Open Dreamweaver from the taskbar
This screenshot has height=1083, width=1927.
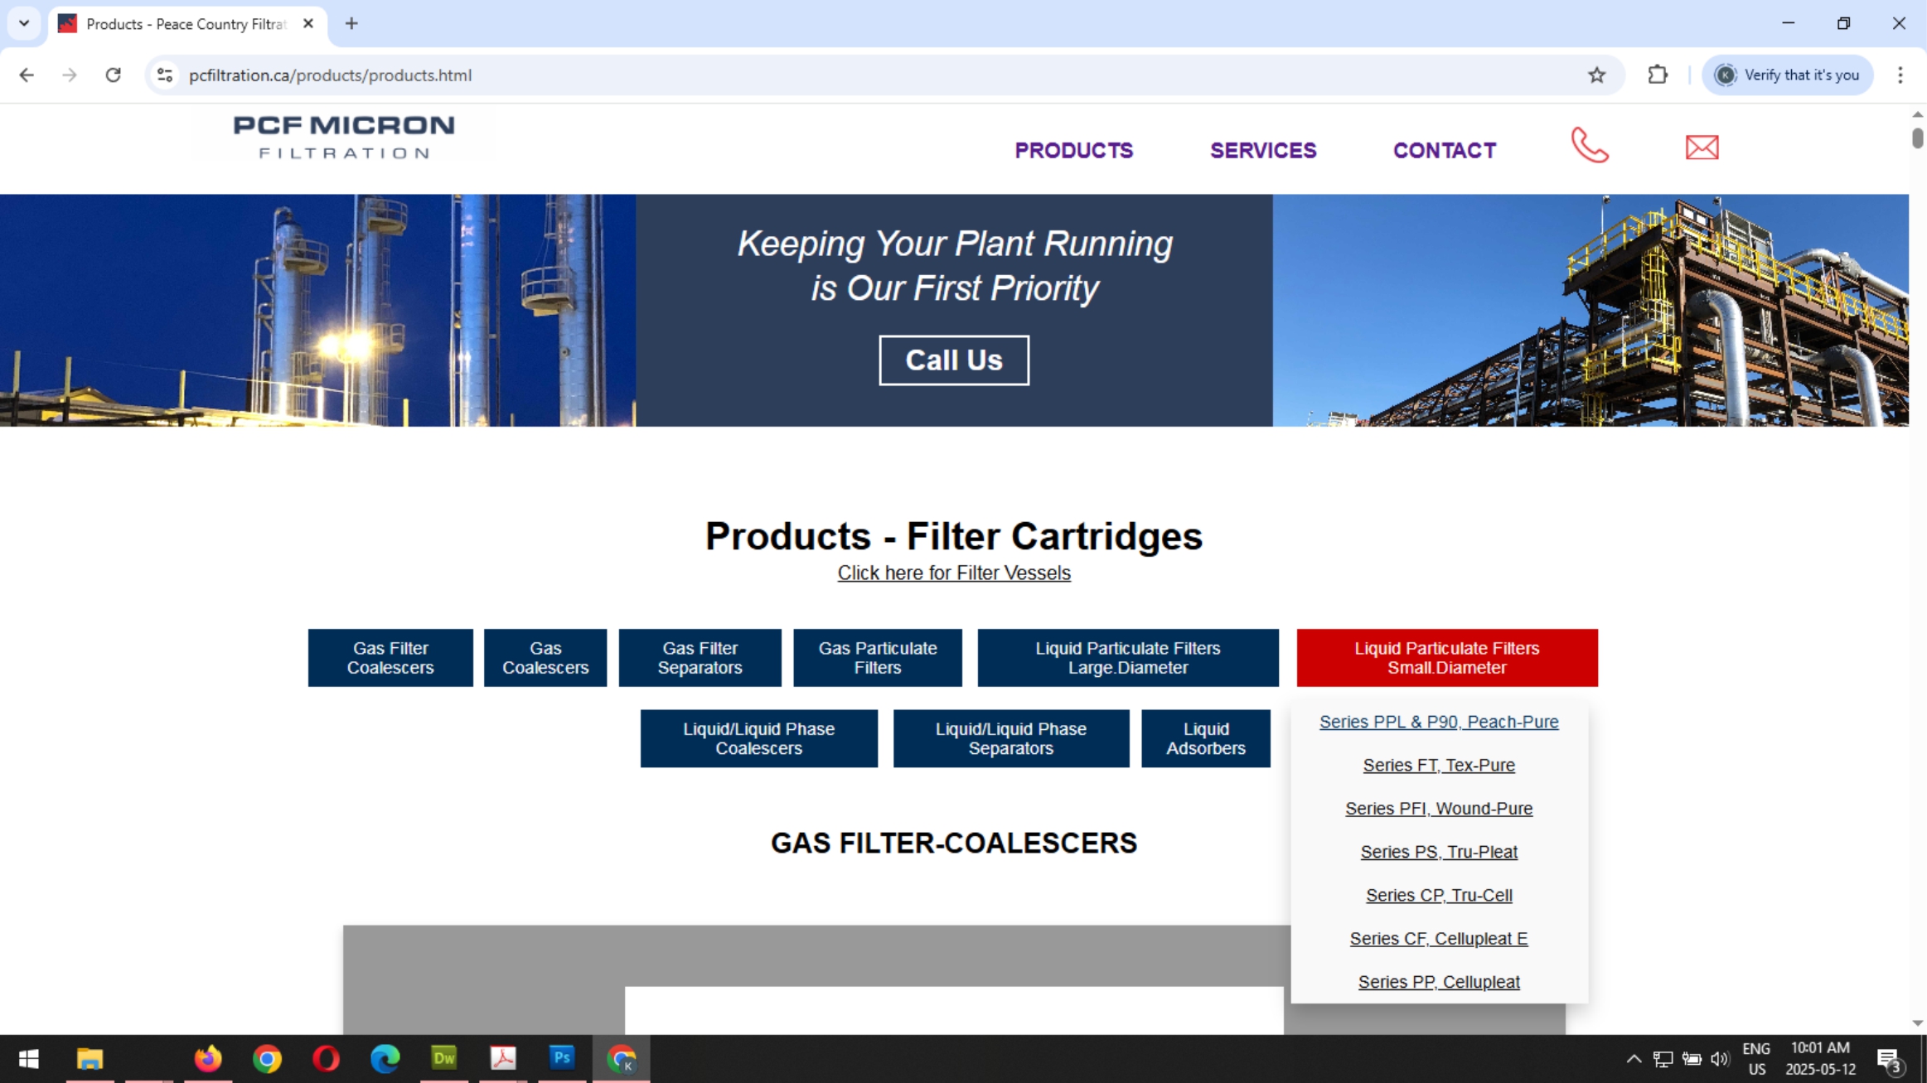point(444,1059)
